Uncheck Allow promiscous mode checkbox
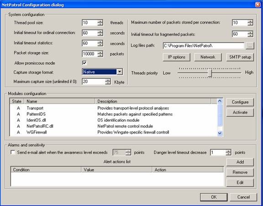The height and width of the screenshot is (206, 263). (84, 63)
